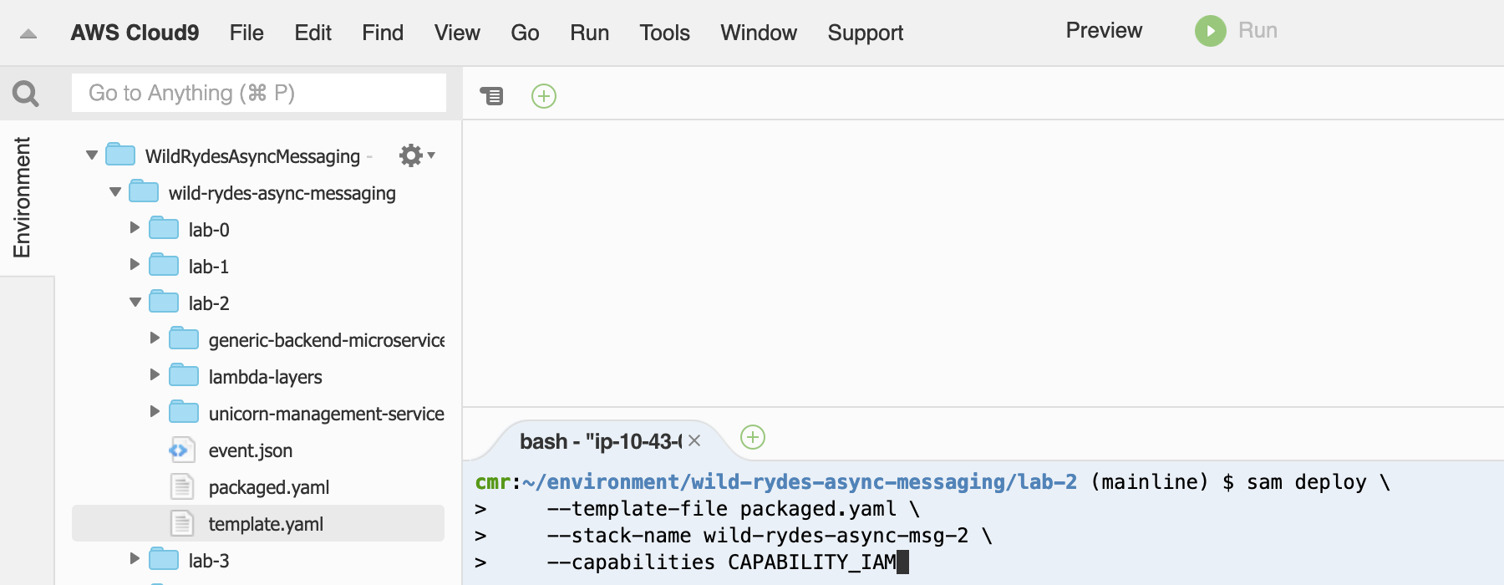Click the generic-backend-microservice folder icon
Viewport: 1504px width, 585px height.
tap(184, 338)
